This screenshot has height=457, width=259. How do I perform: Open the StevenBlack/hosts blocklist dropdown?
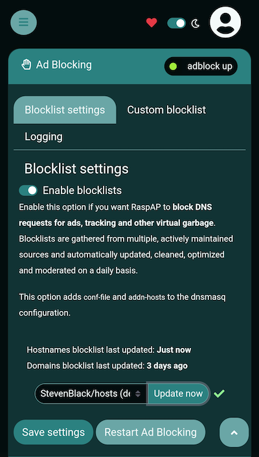(x=91, y=394)
